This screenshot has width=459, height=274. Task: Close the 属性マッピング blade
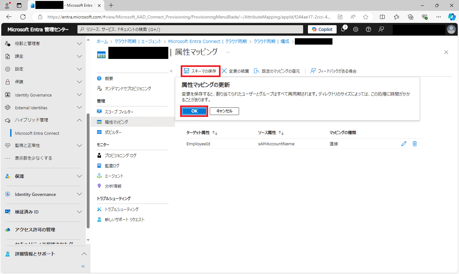point(446,52)
